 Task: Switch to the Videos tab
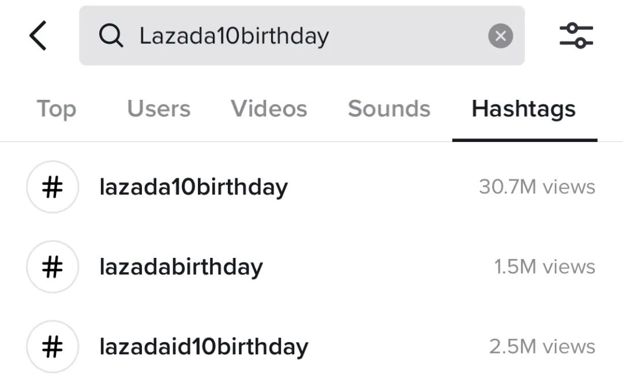point(268,109)
